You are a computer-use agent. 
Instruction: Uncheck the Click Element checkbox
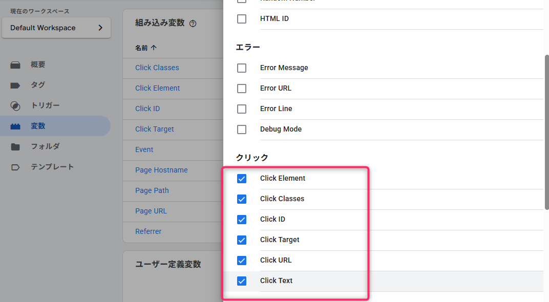(x=242, y=179)
